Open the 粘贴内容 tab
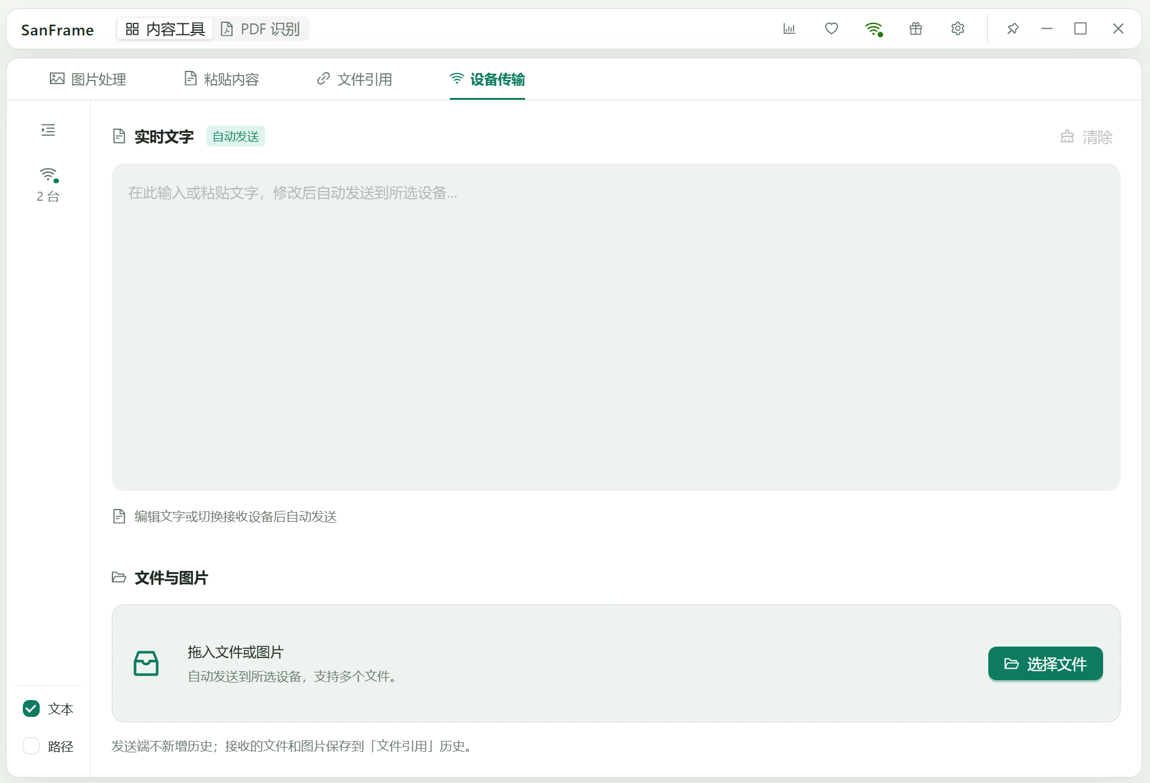1150x783 pixels. [221, 79]
